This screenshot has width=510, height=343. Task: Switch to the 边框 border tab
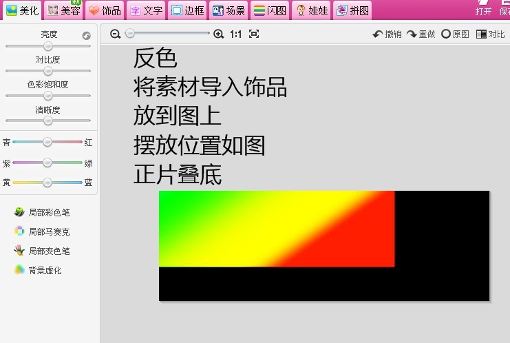coord(187,10)
